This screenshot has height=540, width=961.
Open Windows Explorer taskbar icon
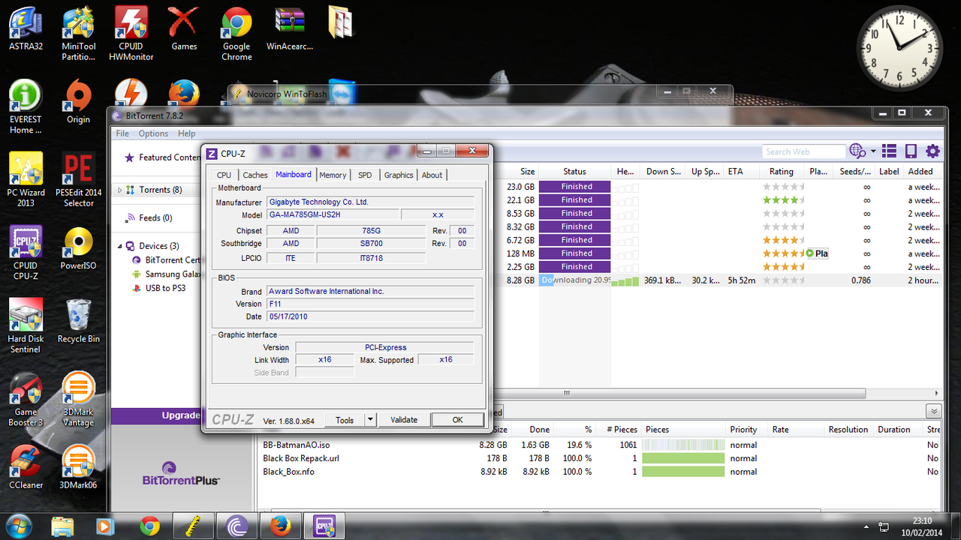point(63,525)
